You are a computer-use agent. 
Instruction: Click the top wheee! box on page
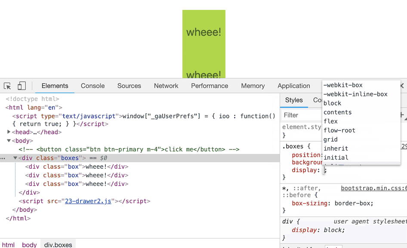coord(204,32)
